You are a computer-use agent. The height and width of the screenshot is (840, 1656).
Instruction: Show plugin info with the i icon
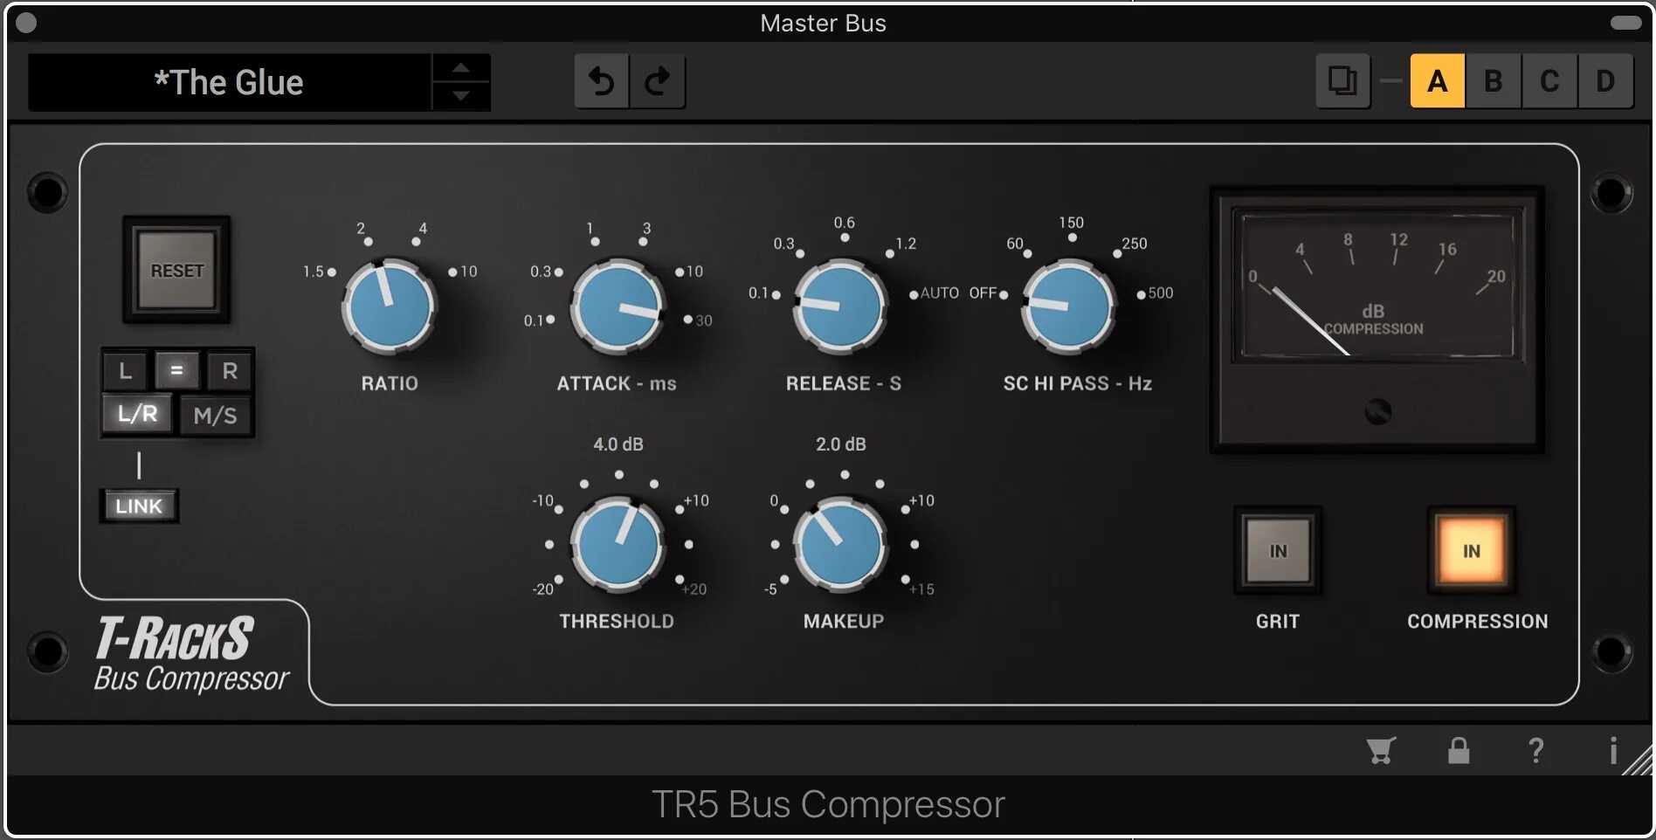tap(1612, 750)
